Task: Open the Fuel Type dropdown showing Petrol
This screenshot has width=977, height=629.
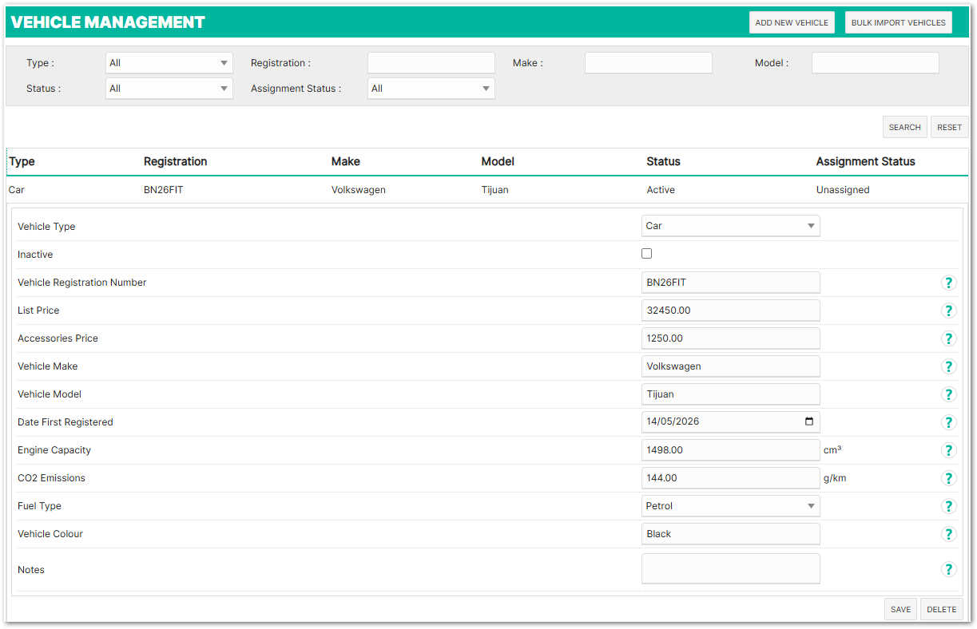Action: point(730,506)
